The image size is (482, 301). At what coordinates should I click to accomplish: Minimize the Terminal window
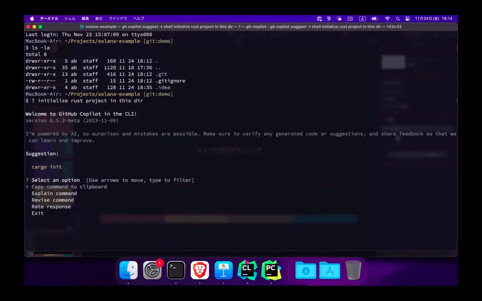tap(34, 26)
